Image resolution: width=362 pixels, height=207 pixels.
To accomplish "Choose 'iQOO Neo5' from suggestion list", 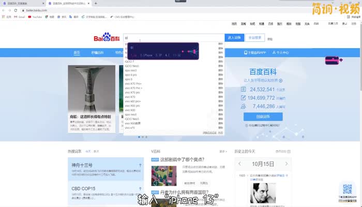I will click(x=132, y=66).
